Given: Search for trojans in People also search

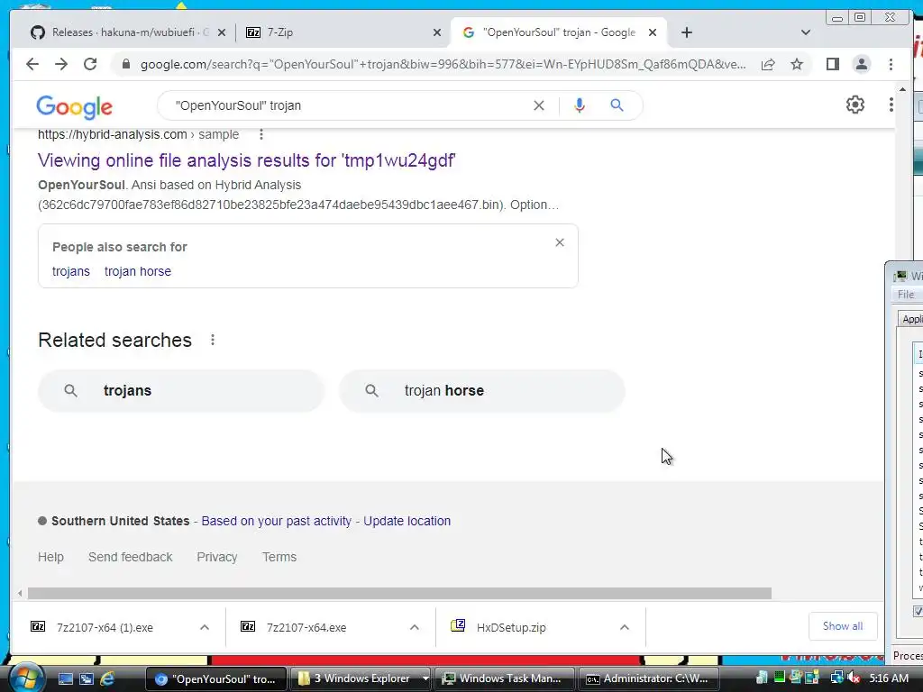Looking at the screenshot, I should (x=70, y=271).
